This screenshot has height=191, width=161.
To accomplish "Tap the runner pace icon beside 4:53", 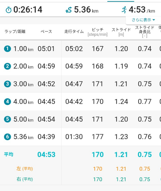I will [x=124, y=10].
